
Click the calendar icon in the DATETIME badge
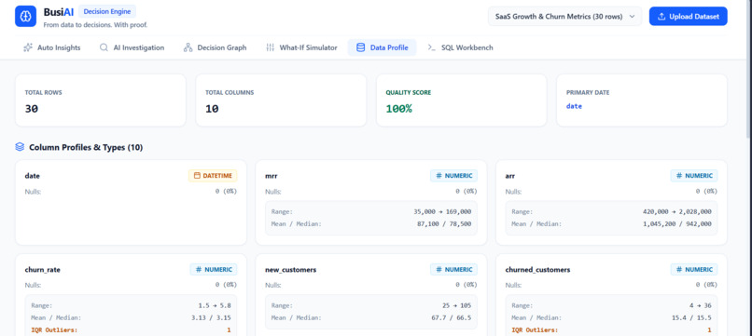coord(197,176)
